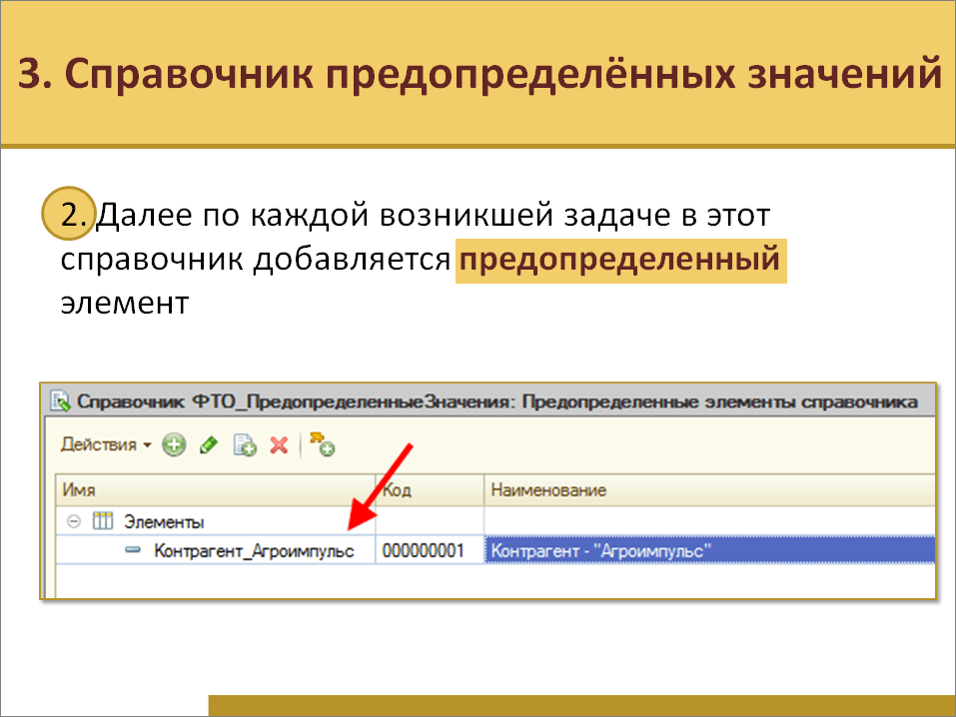
Task: Collapse the Элементы tree node
Action: [x=74, y=521]
